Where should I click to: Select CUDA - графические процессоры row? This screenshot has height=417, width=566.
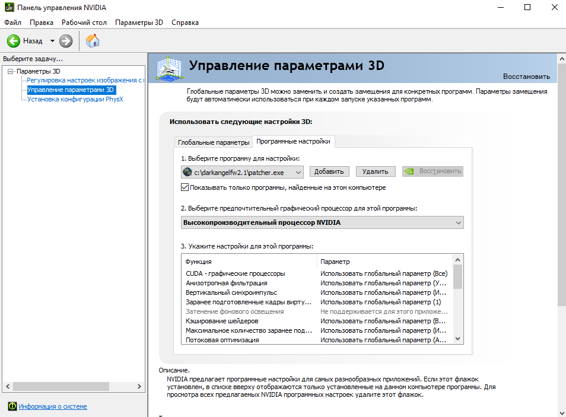click(x=317, y=273)
